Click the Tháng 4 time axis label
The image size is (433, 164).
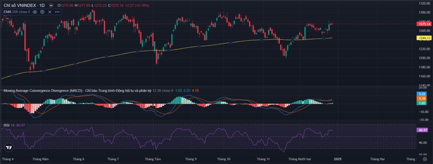(8, 159)
